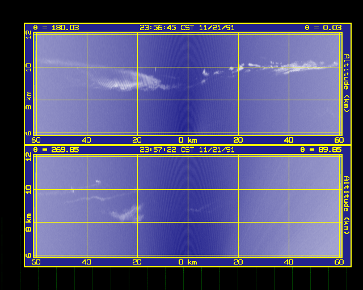Click Altitude (km) label of upper scan
Image resolution: width=363 pixels, height=290 pixels.
347,83
